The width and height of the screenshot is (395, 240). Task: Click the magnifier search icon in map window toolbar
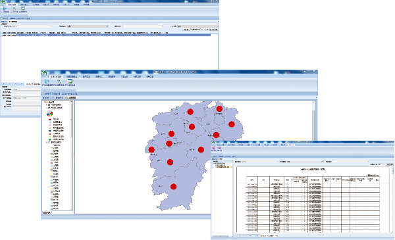[x=59, y=82]
